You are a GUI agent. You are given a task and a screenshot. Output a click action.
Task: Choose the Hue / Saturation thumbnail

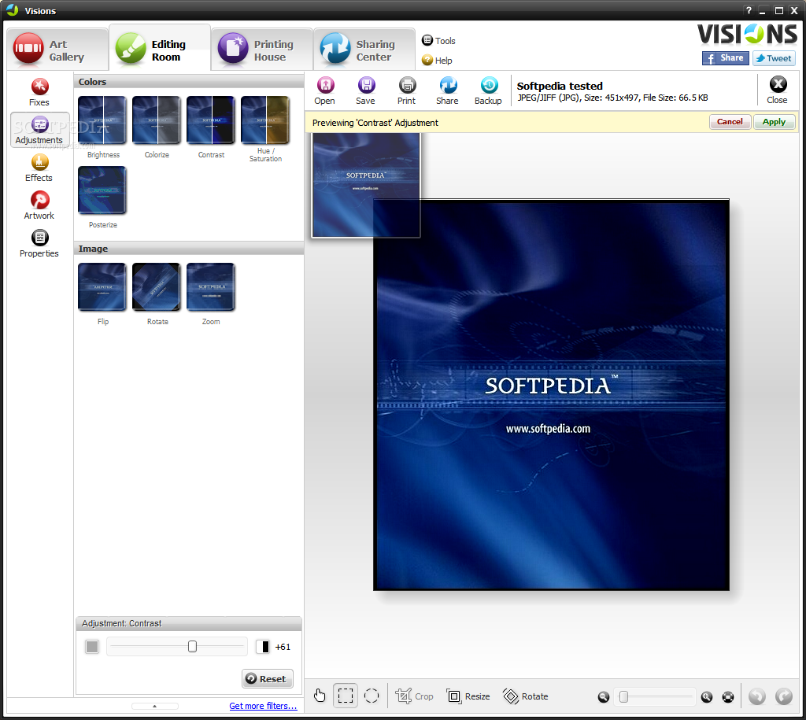265,120
